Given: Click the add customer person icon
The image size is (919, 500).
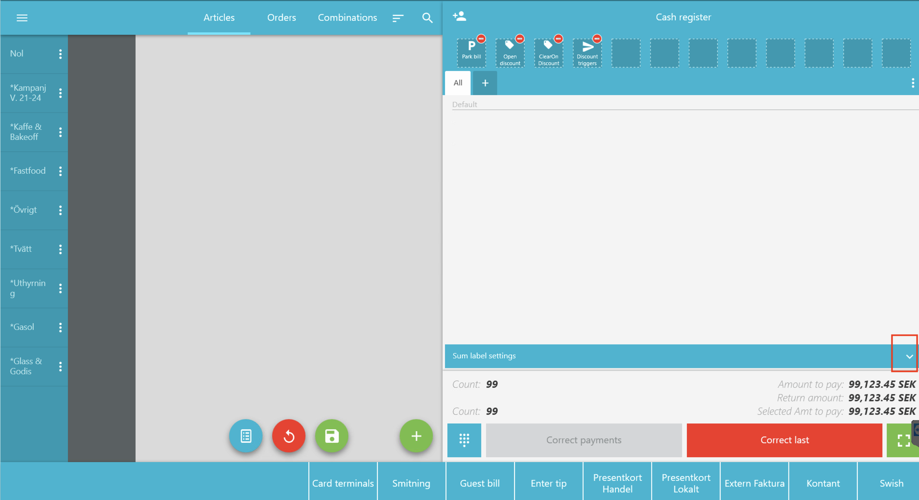Looking at the screenshot, I should tap(459, 17).
